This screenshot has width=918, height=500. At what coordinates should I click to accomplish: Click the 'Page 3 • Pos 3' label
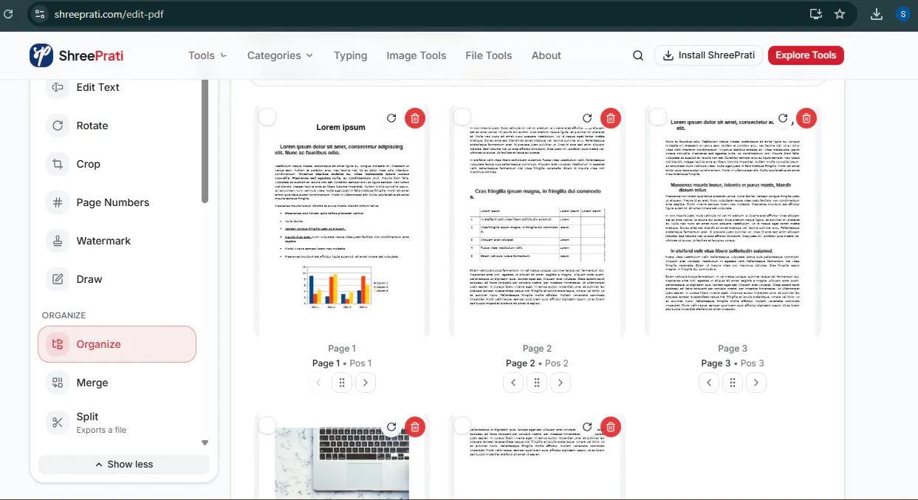click(733, 363)
